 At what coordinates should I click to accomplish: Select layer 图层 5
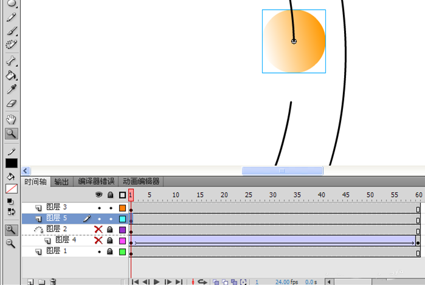[57, 218]
